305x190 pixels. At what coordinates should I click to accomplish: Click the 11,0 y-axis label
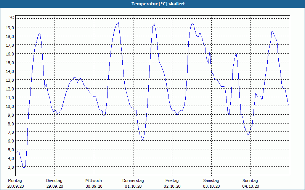10,98
